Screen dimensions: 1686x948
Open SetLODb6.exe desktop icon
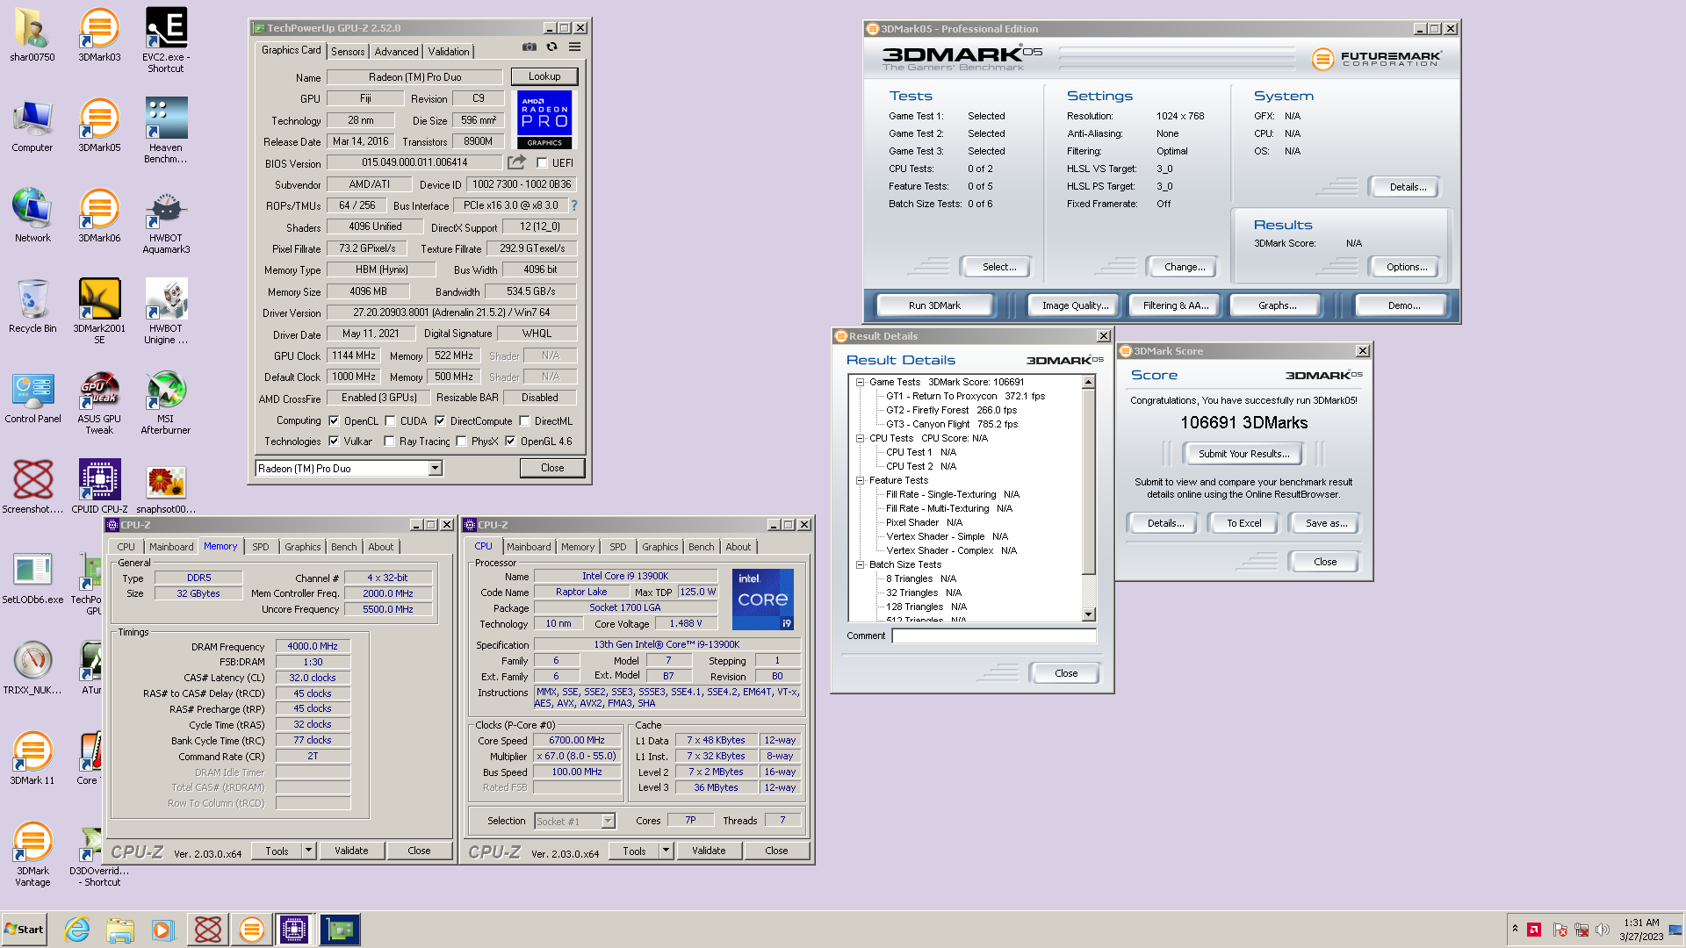[32, 578]
